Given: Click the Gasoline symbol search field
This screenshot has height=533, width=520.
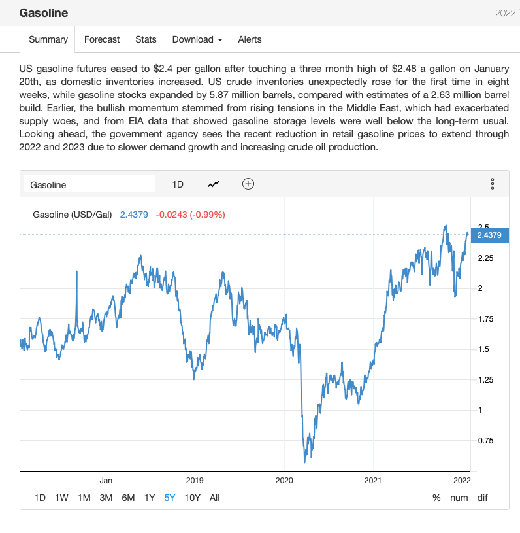Looking at the screenshot, I should click(x=89, y=184).
